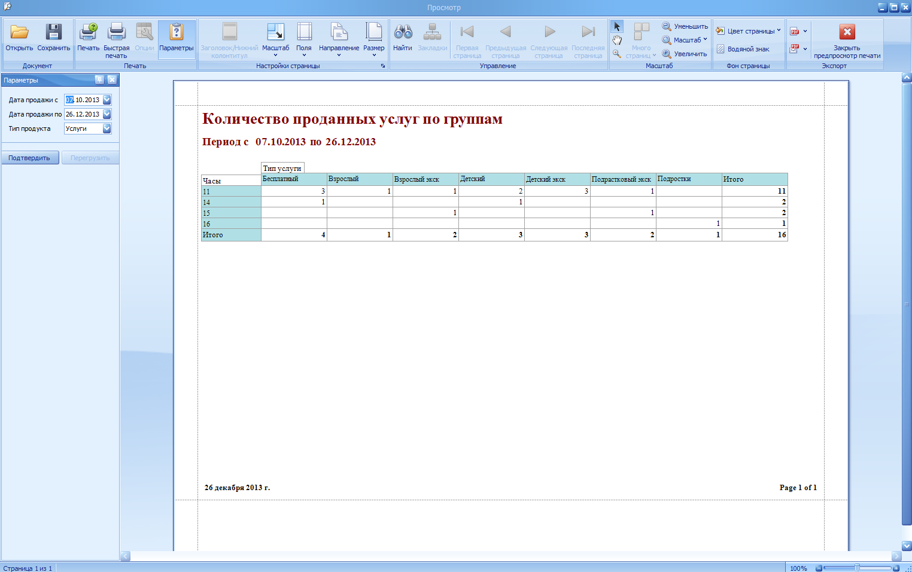Image resolution: width=912 pixels, height=572 pixels.
Task: Click the zoom slider in status bar
Action: [x=858, y=568]
